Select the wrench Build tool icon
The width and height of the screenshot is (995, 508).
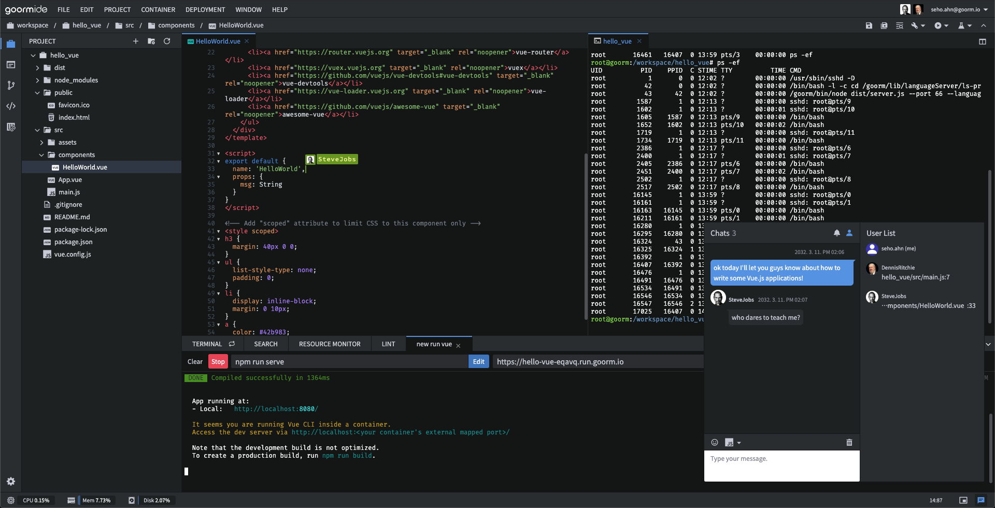[x=914, y=25]
